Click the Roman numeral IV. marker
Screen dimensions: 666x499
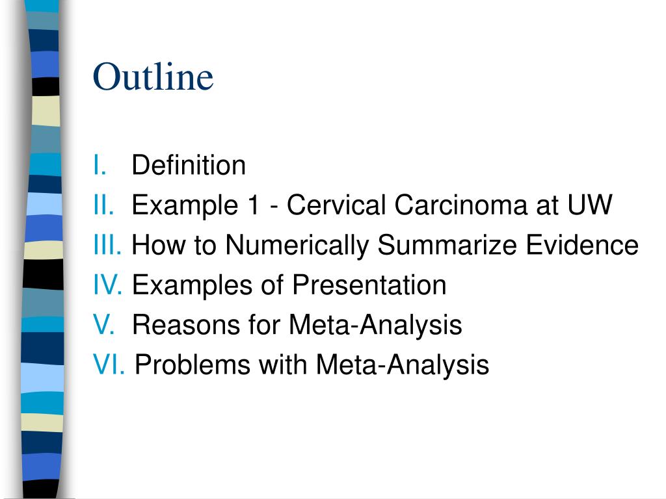point(108,285)
